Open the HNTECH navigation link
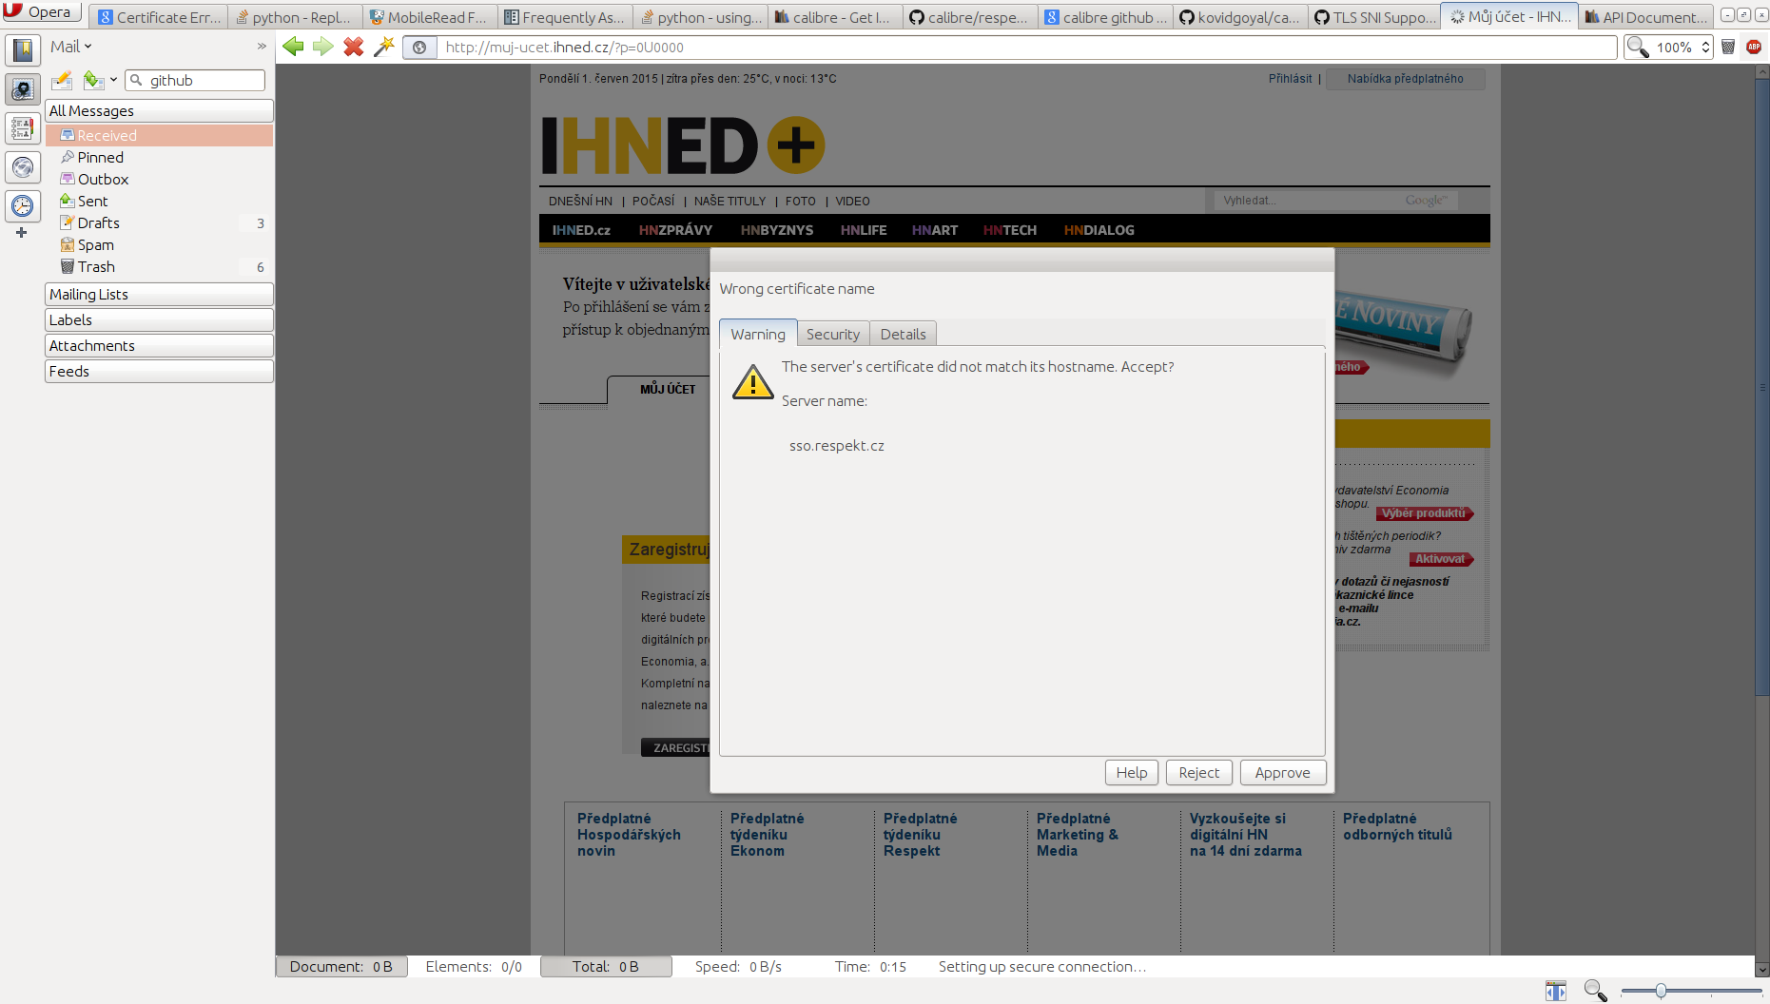This screenshot has height=1004, width=1770. pos(1010,230)
